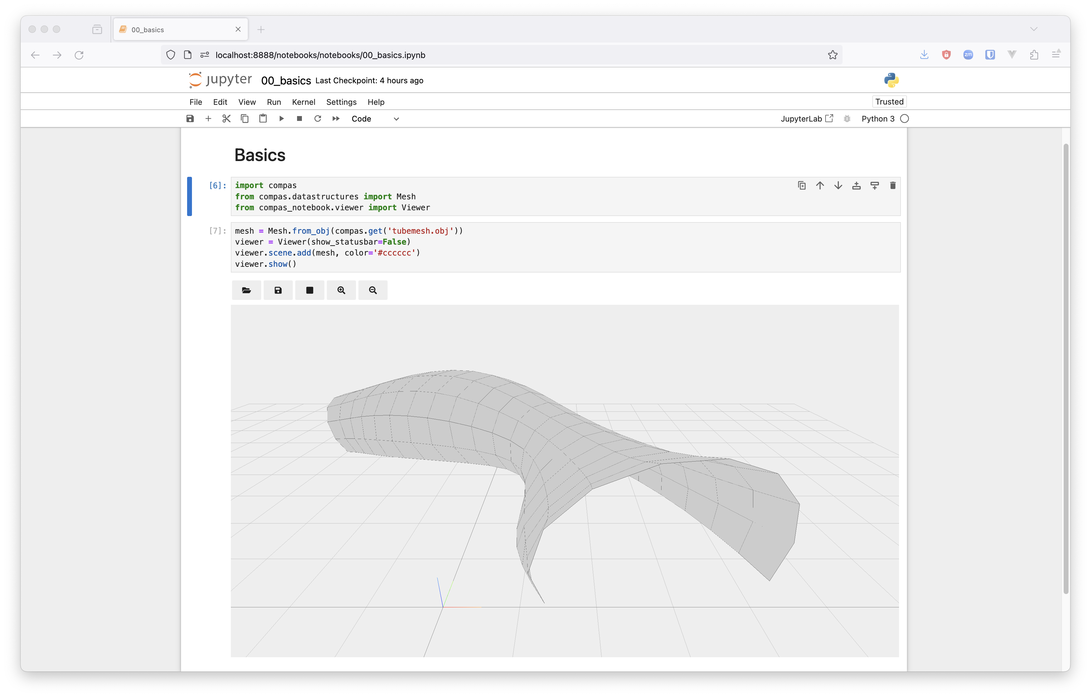Insert a cell below with the plus icon
Screen dimensions: 1091x697
click(208, 118)
